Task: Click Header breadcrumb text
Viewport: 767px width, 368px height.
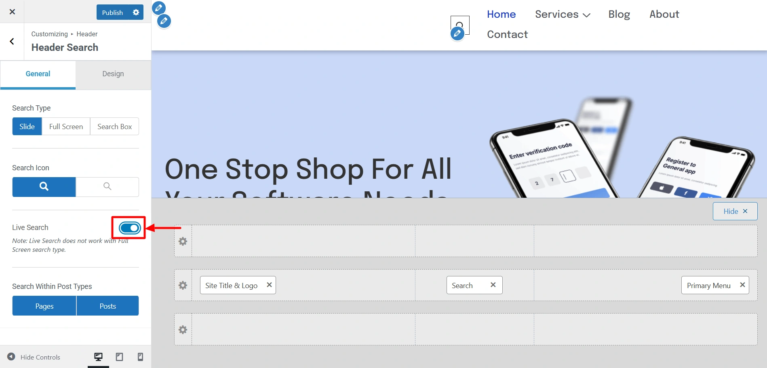Action: [x=87, y=34]
